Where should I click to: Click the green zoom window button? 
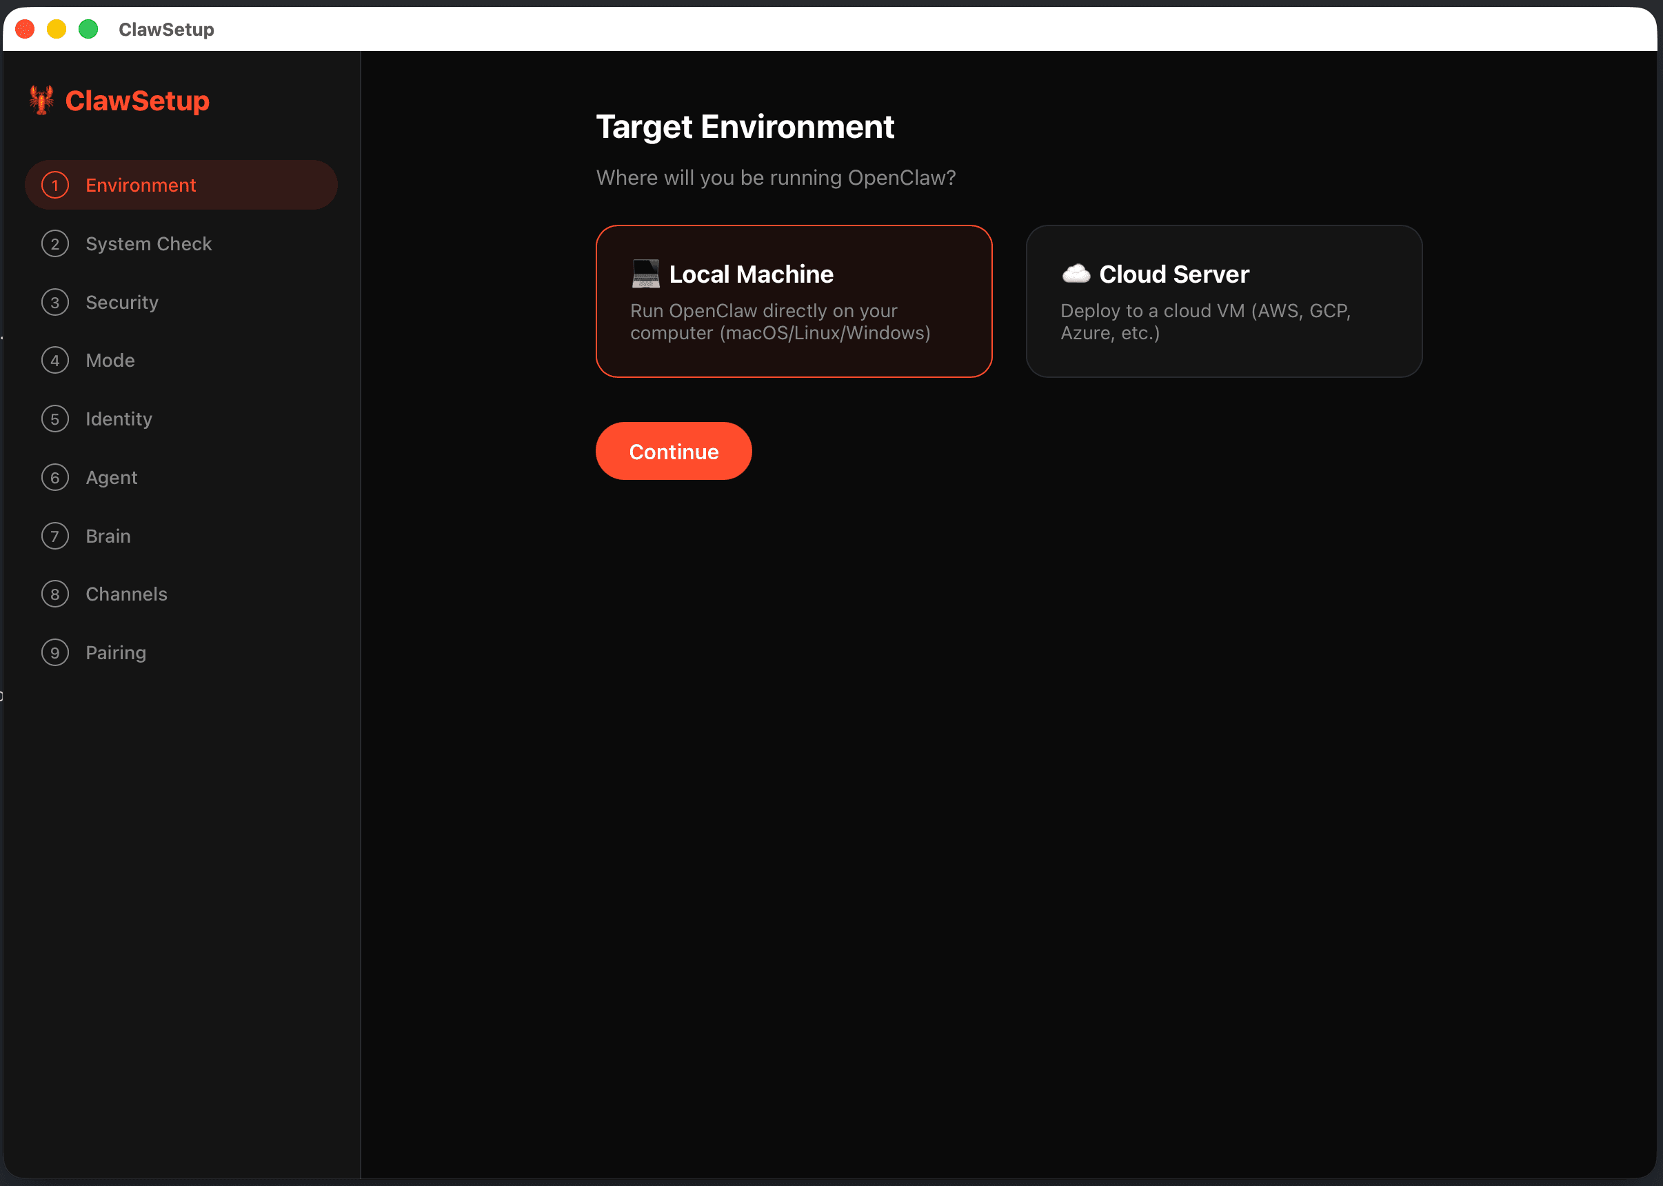tap(88, 29)
